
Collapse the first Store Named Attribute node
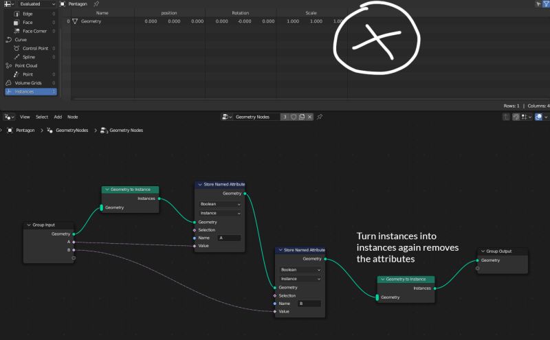pyautogui.click(x=200, y=184)
